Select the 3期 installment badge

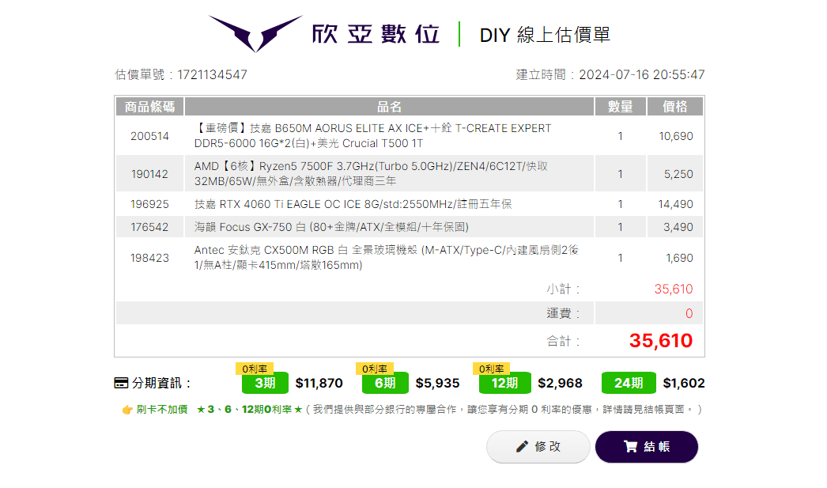[x=266, y=383]
